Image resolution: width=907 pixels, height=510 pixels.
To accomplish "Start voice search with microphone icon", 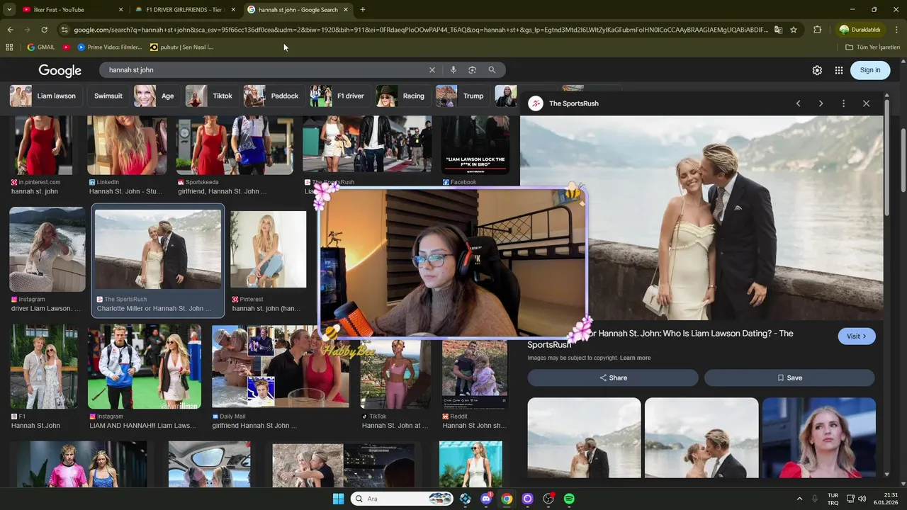I will [453, 70].
